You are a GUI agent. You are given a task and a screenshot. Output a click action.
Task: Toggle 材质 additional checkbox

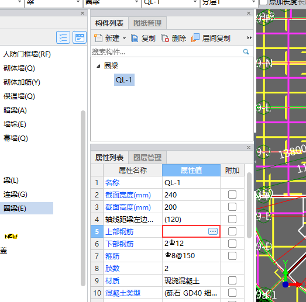click(232, 280)
